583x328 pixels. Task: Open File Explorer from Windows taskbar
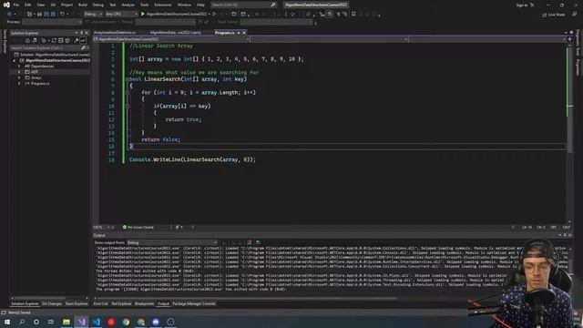click(66, 322)
